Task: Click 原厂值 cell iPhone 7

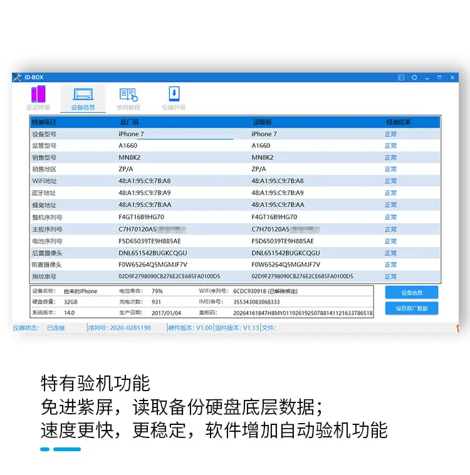Action: tap(131, 134)
